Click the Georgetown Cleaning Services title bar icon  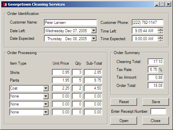click(5, 4)
